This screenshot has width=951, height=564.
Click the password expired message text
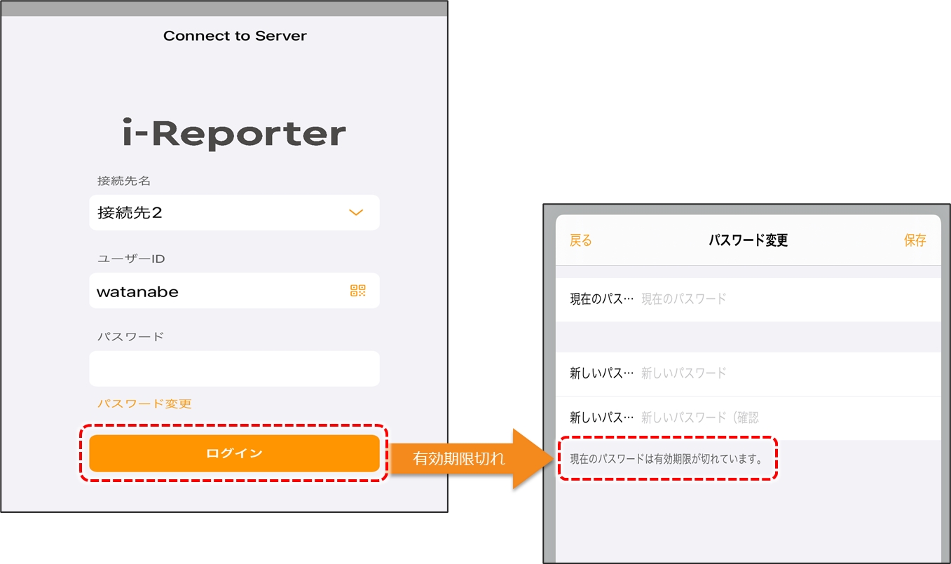(666, 460)
